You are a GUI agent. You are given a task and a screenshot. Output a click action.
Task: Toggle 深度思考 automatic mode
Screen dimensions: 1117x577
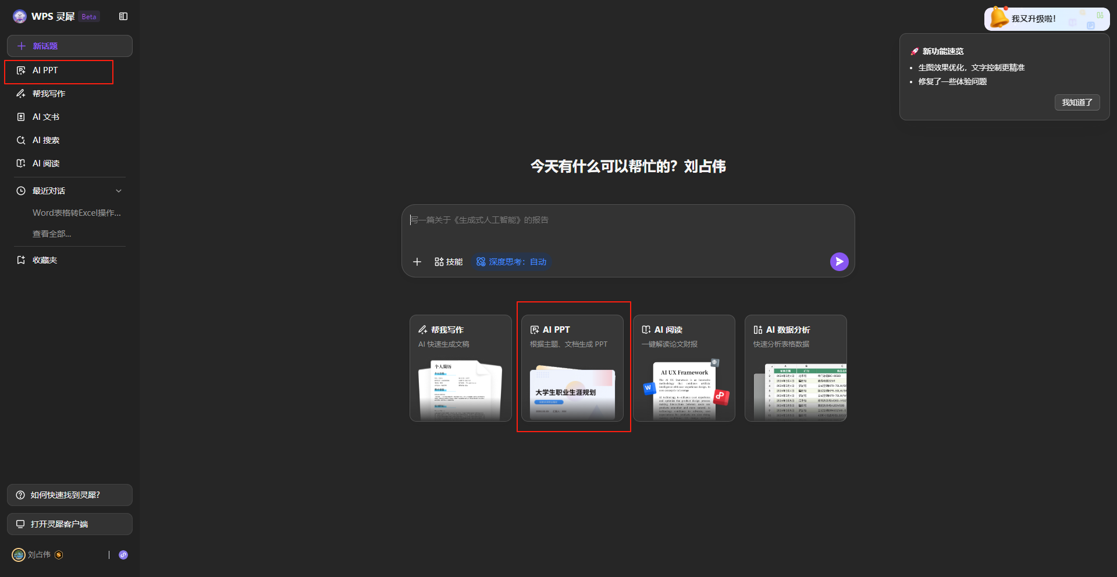coord(510,262)
